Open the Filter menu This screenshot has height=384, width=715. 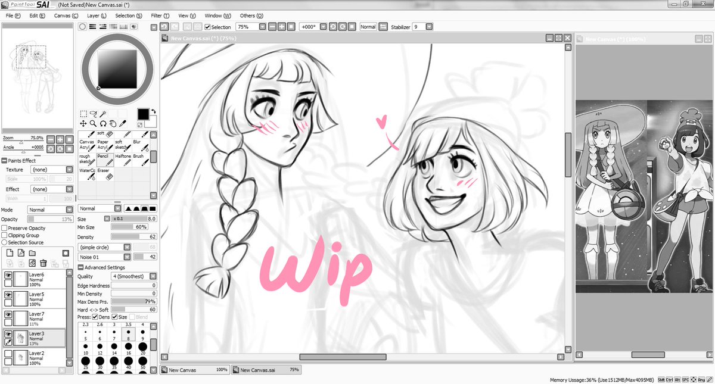point(160,15)
